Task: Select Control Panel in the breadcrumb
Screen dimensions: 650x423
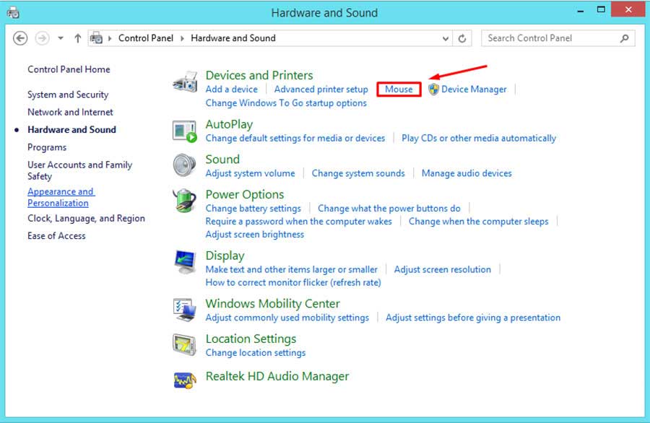Action: click(x=146, y=38)
